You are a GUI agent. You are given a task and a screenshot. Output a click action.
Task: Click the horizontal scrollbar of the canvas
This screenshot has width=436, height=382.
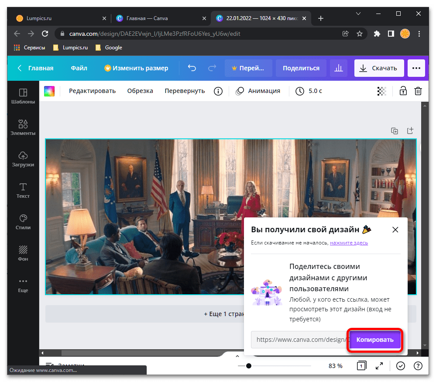click(142, 353)
